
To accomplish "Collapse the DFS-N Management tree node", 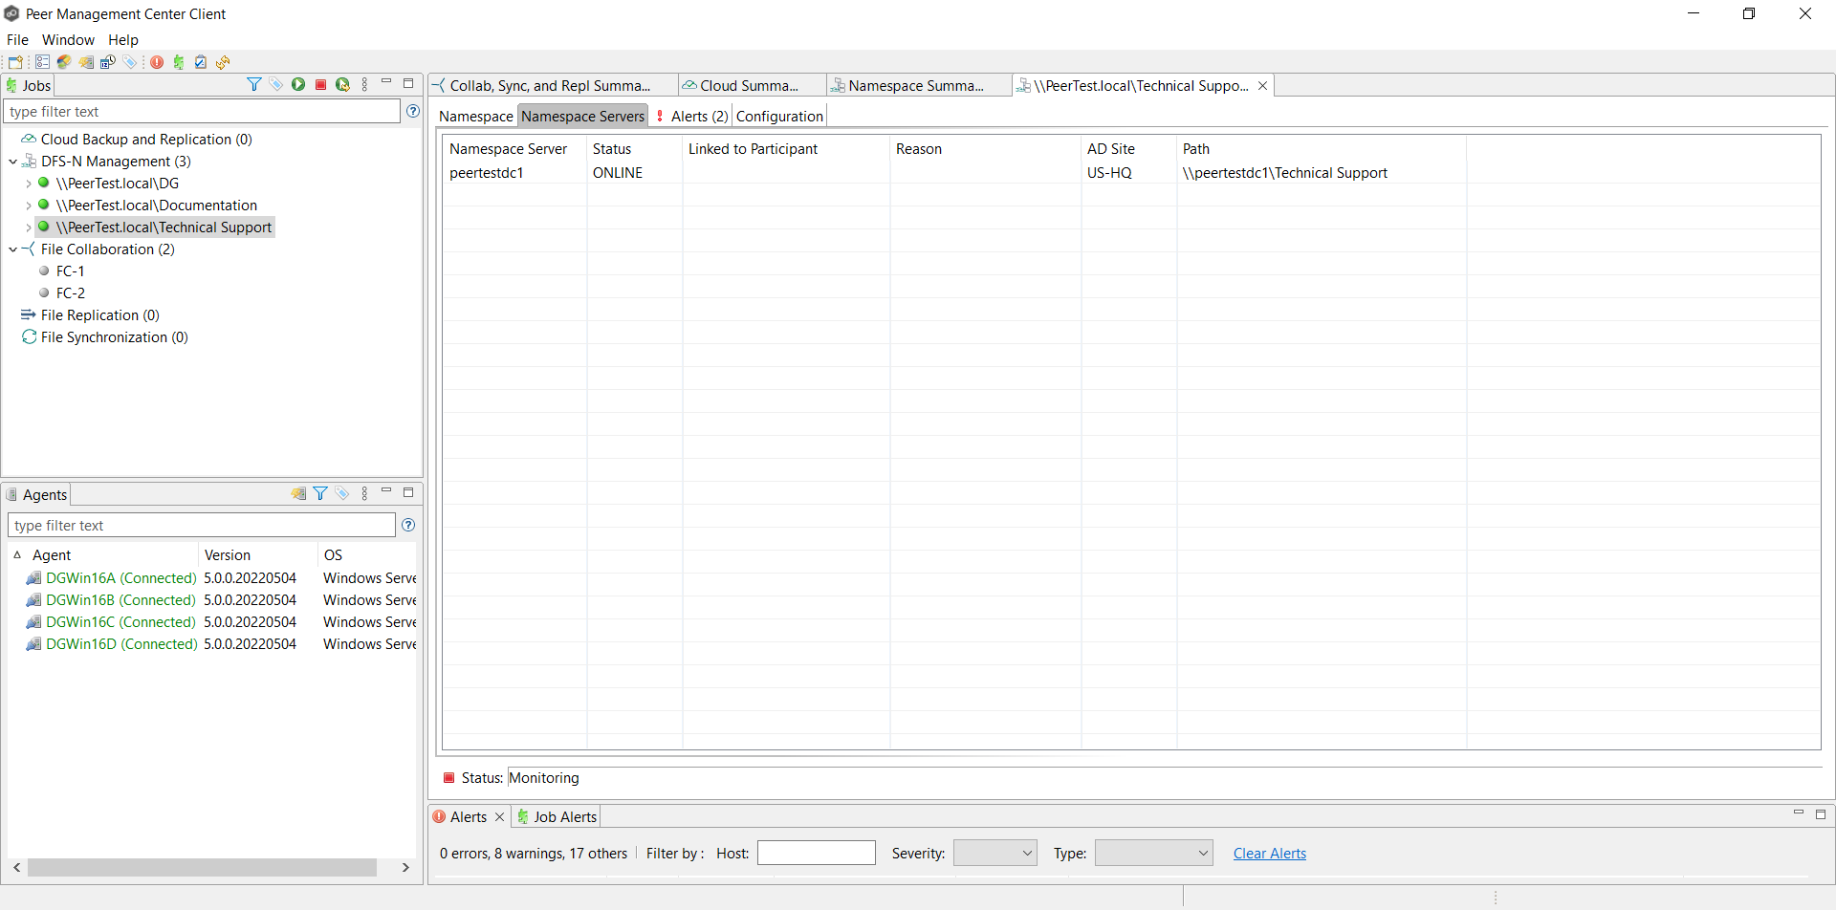I will click(x=13, y=162).
